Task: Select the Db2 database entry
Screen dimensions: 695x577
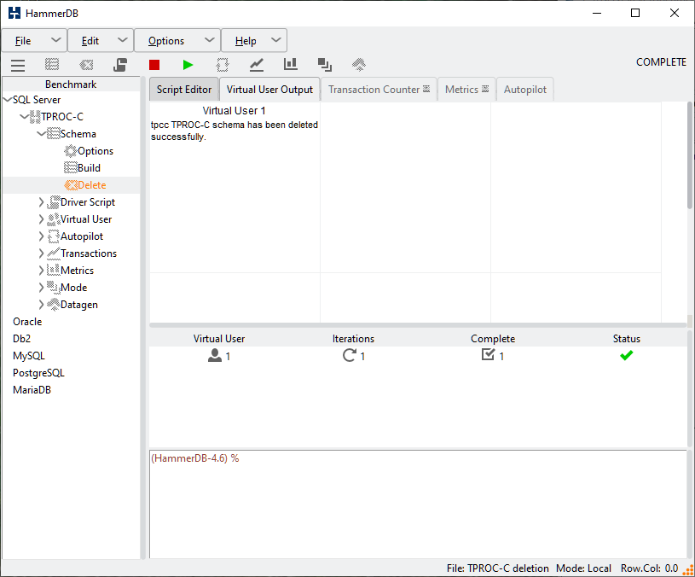Action: 21,339
